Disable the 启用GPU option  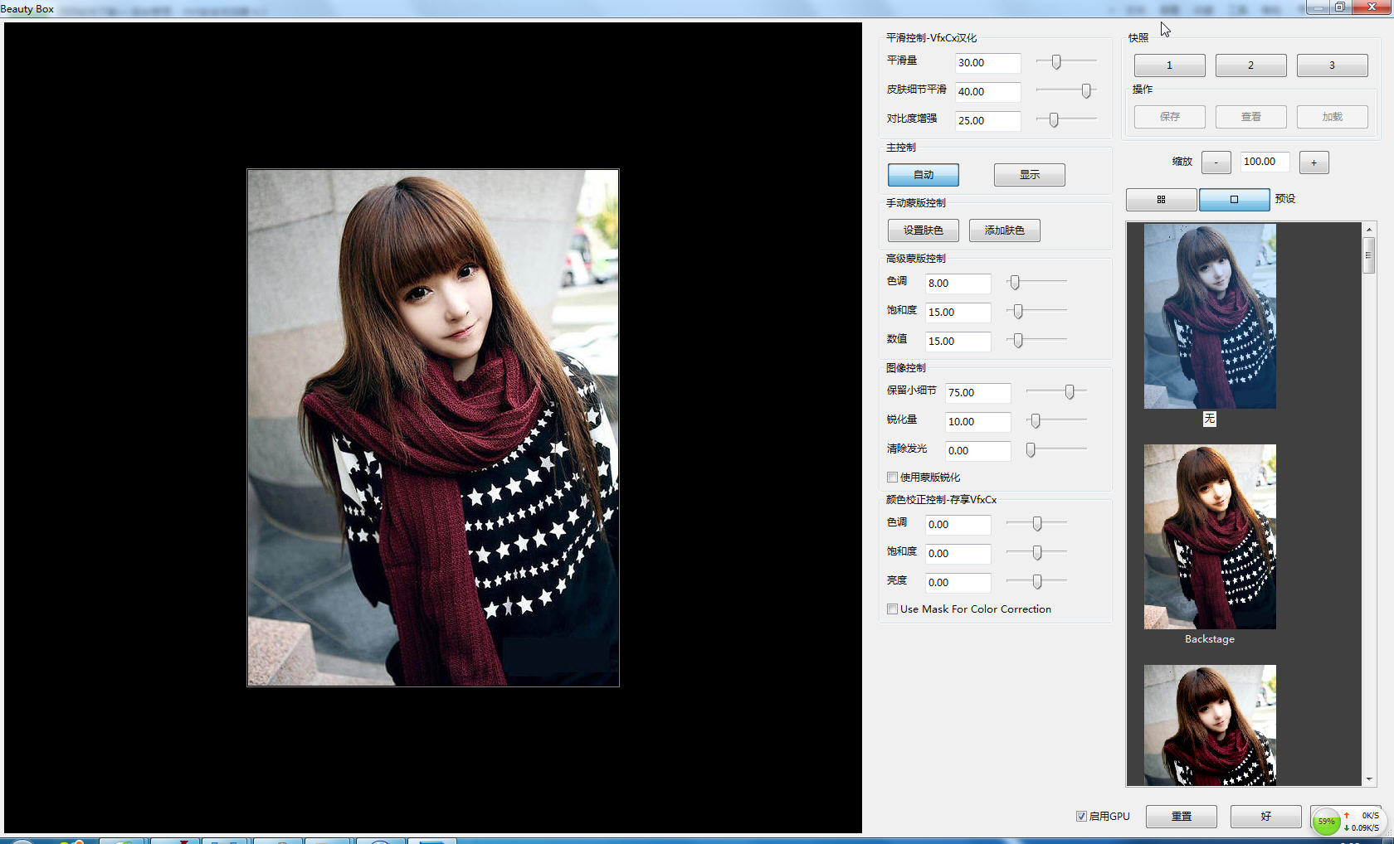(1082, 816)
